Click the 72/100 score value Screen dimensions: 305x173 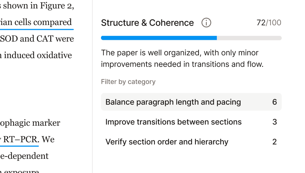(x=269, y=23)
